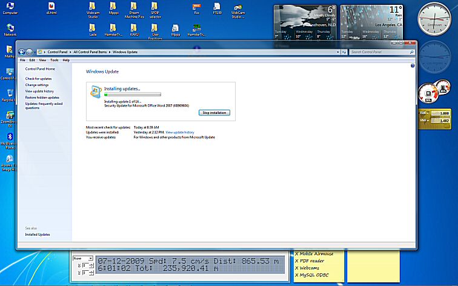Click the Forward arrow in the address bar

29,52
